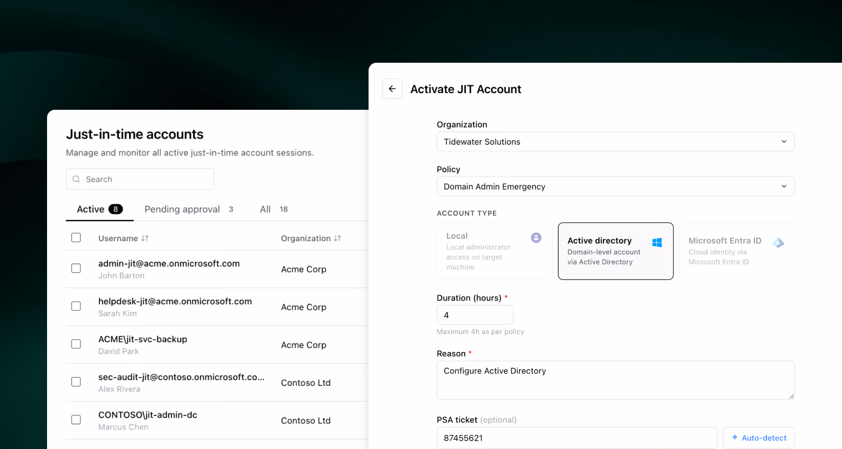Click the Just-in-time accounts heading
Screen dimensions: 842x449
click(135, 134)
